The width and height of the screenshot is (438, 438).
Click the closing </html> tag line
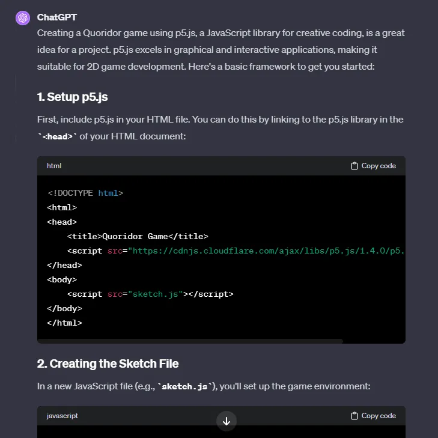coord(64,323)
